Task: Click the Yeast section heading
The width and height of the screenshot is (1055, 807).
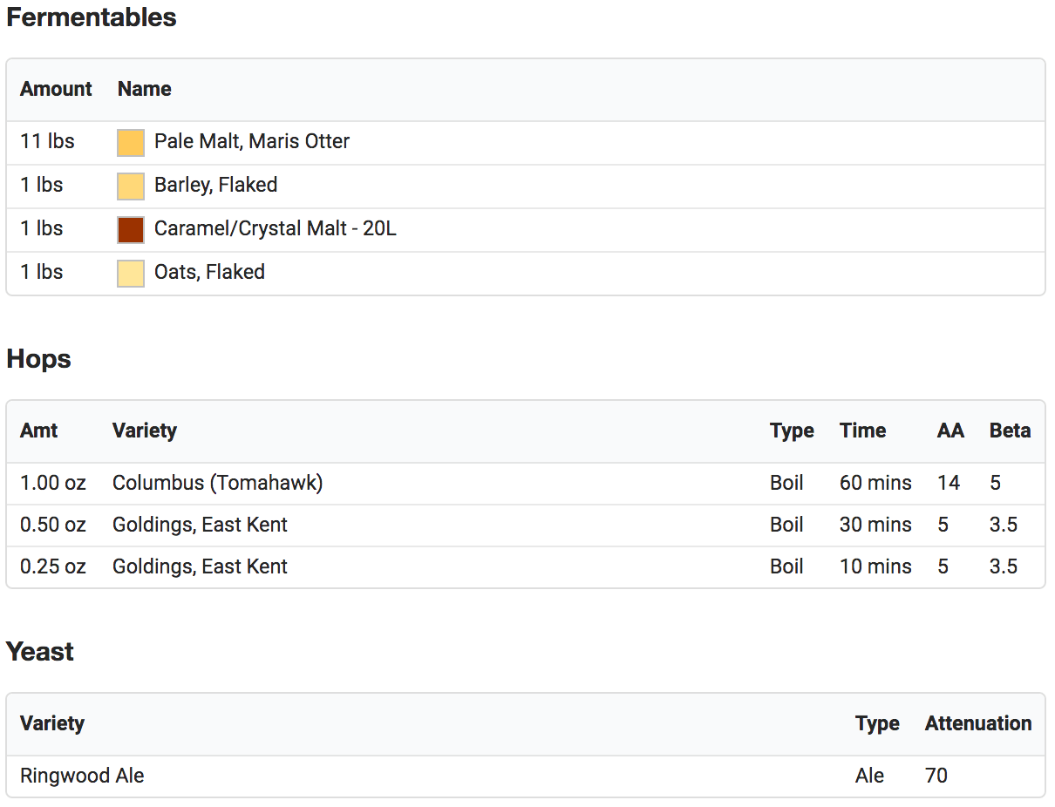Action: coord(40,652)
